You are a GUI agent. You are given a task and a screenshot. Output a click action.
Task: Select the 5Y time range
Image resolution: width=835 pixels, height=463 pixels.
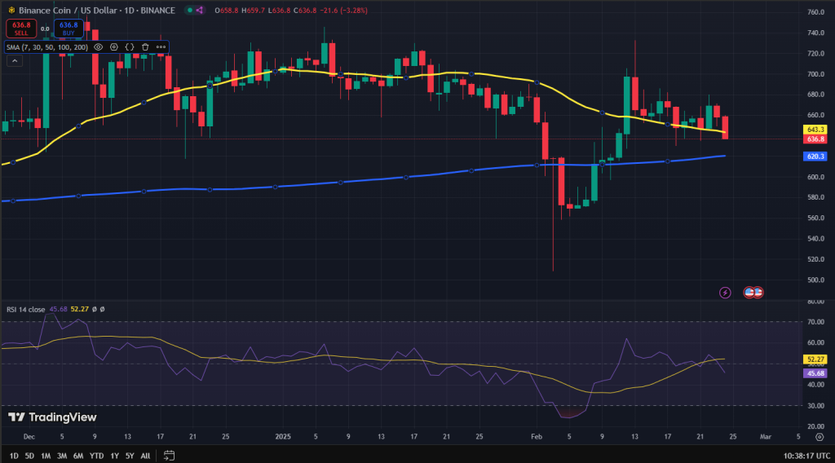(x=130, y=456)
